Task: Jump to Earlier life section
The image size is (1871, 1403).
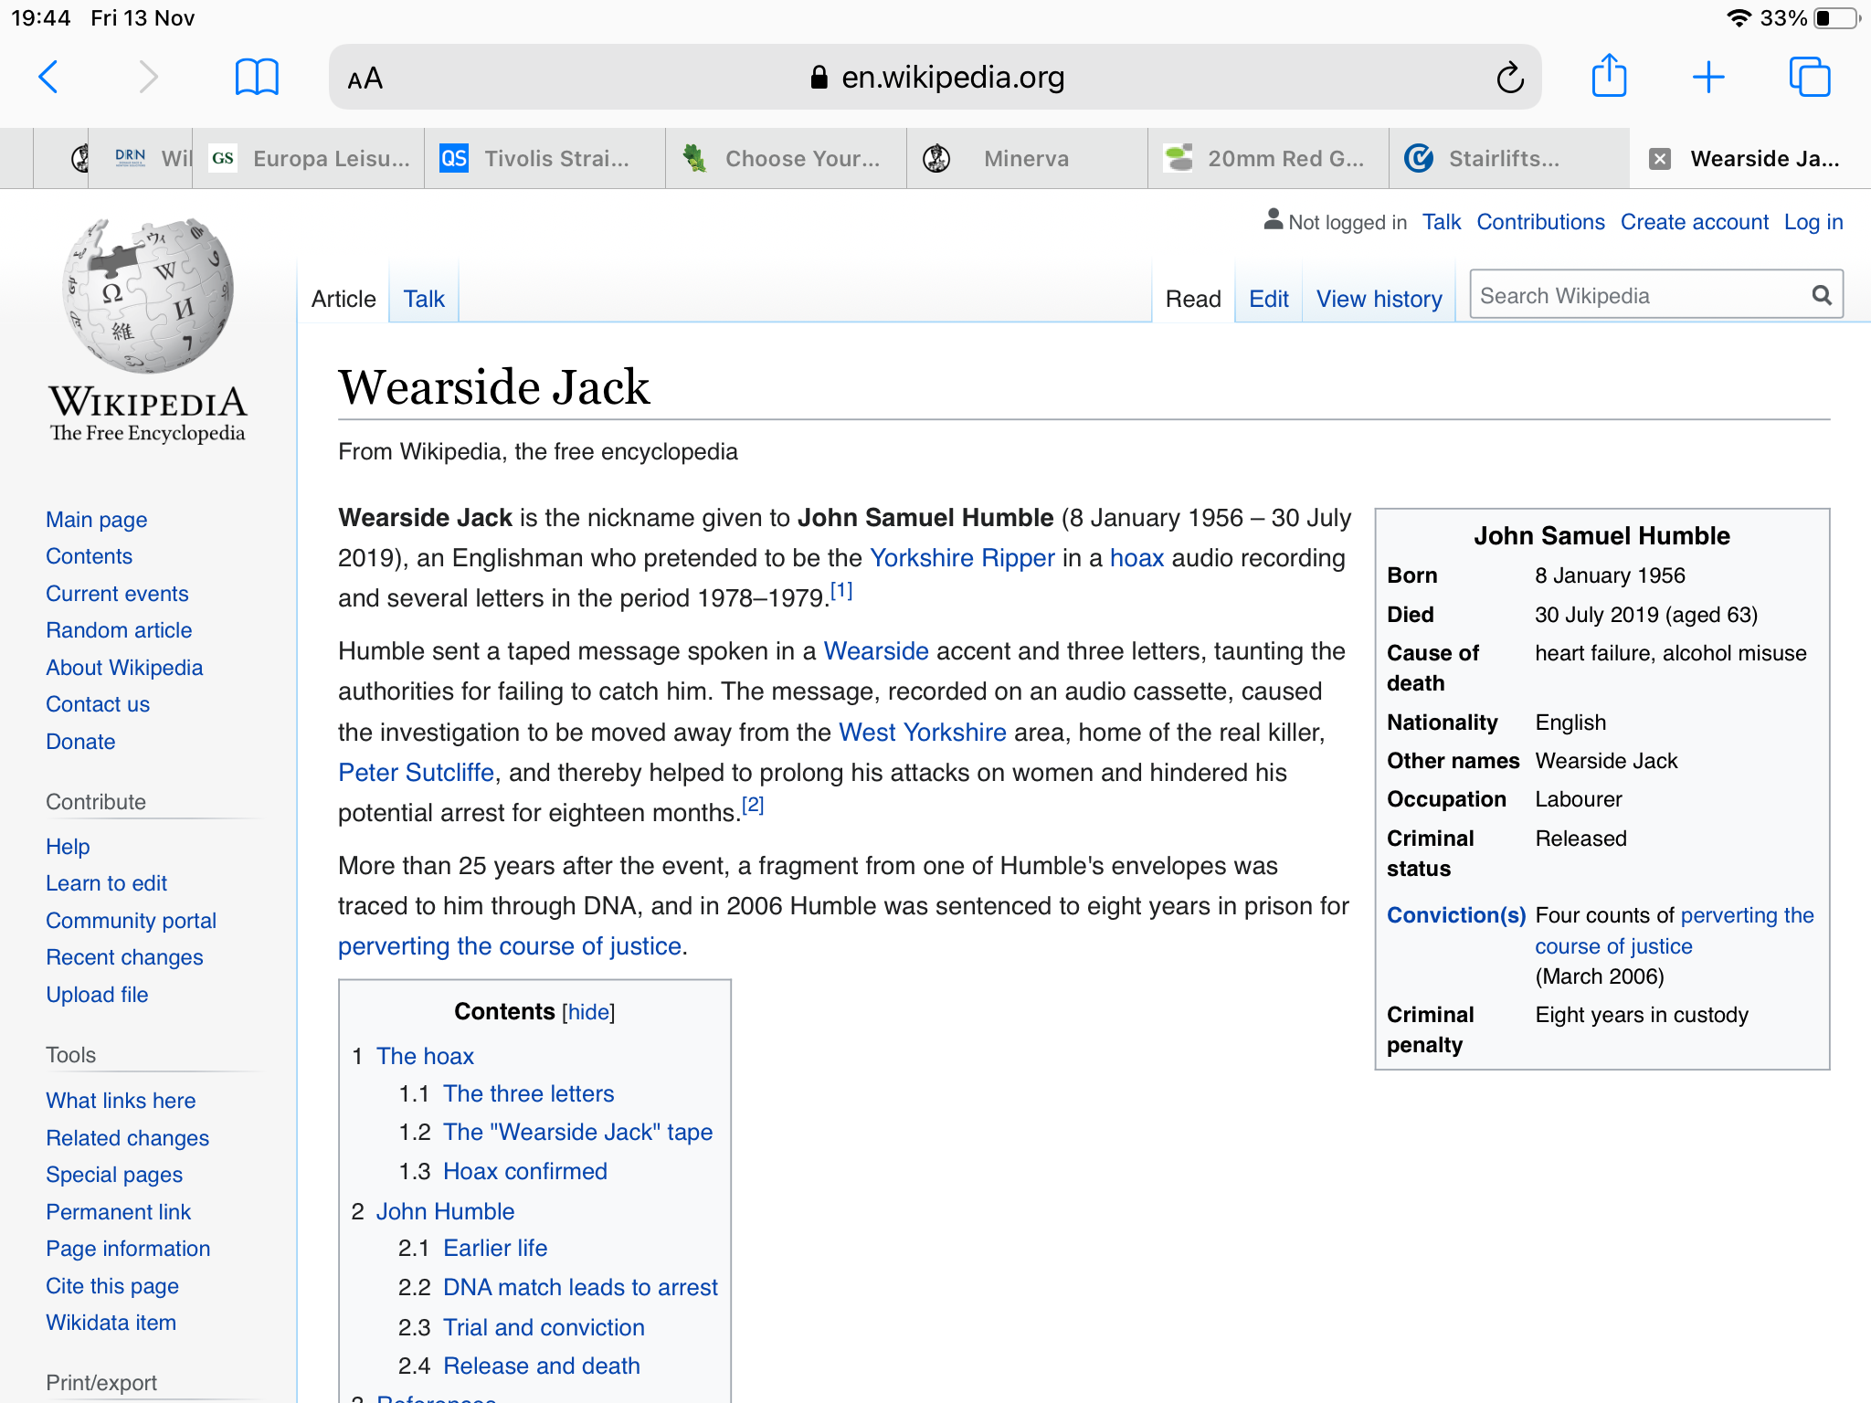Action: (x=495, y=1248)
